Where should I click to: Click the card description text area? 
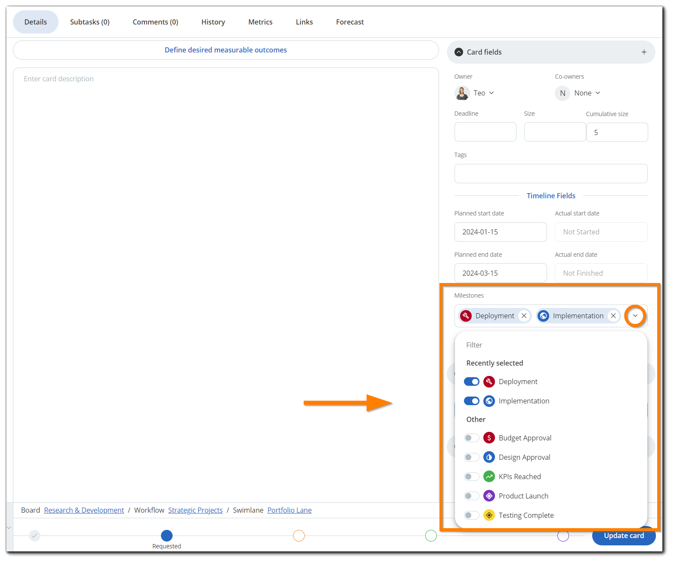[x=226, y=284]
